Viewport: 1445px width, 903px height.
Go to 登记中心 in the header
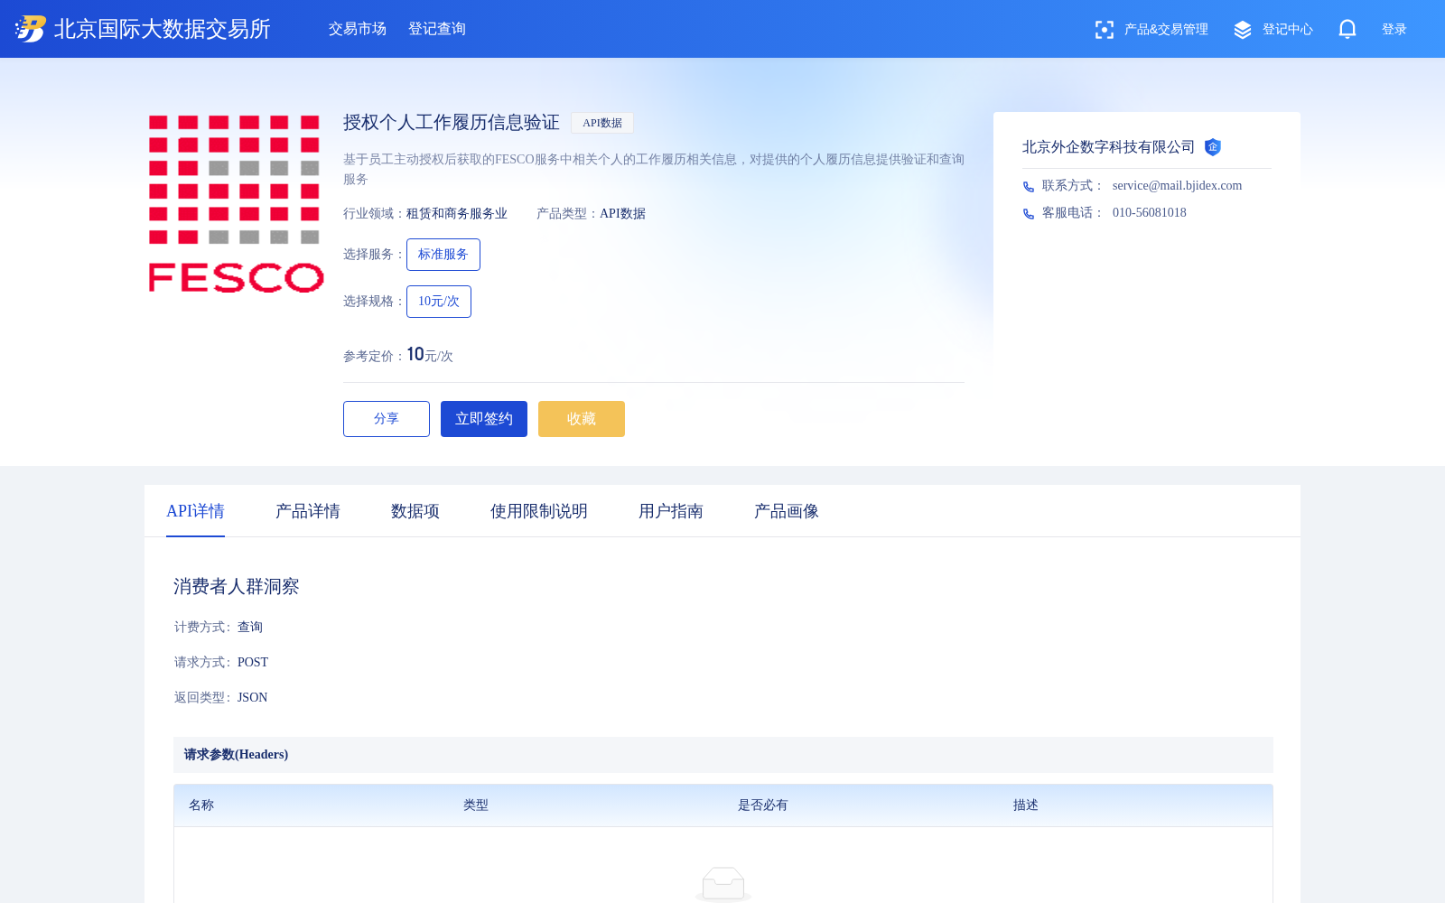point(1288,30)
